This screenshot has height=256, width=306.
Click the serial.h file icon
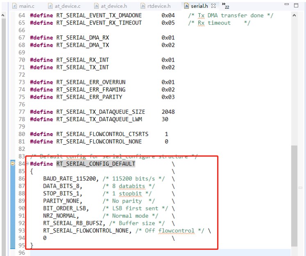point(186,6)
